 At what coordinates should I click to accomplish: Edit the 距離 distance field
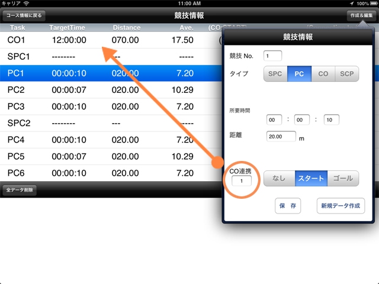pos(280,136)
